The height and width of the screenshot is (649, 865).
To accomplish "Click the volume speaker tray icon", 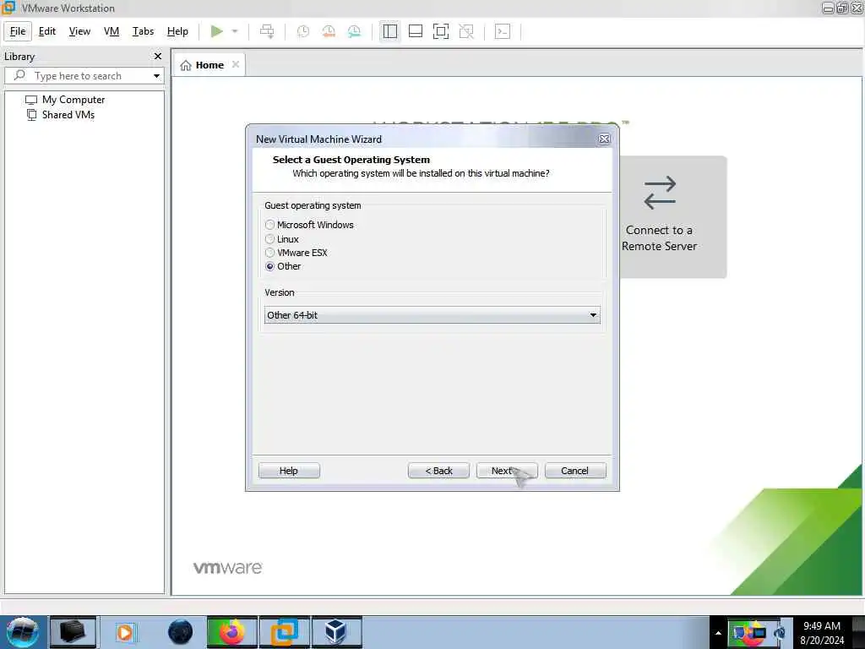I will tap(780, 632).
